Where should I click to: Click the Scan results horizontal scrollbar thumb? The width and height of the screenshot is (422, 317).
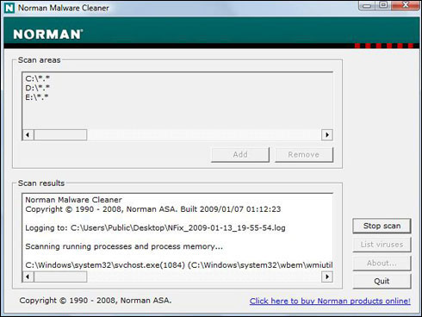[60, 277]
